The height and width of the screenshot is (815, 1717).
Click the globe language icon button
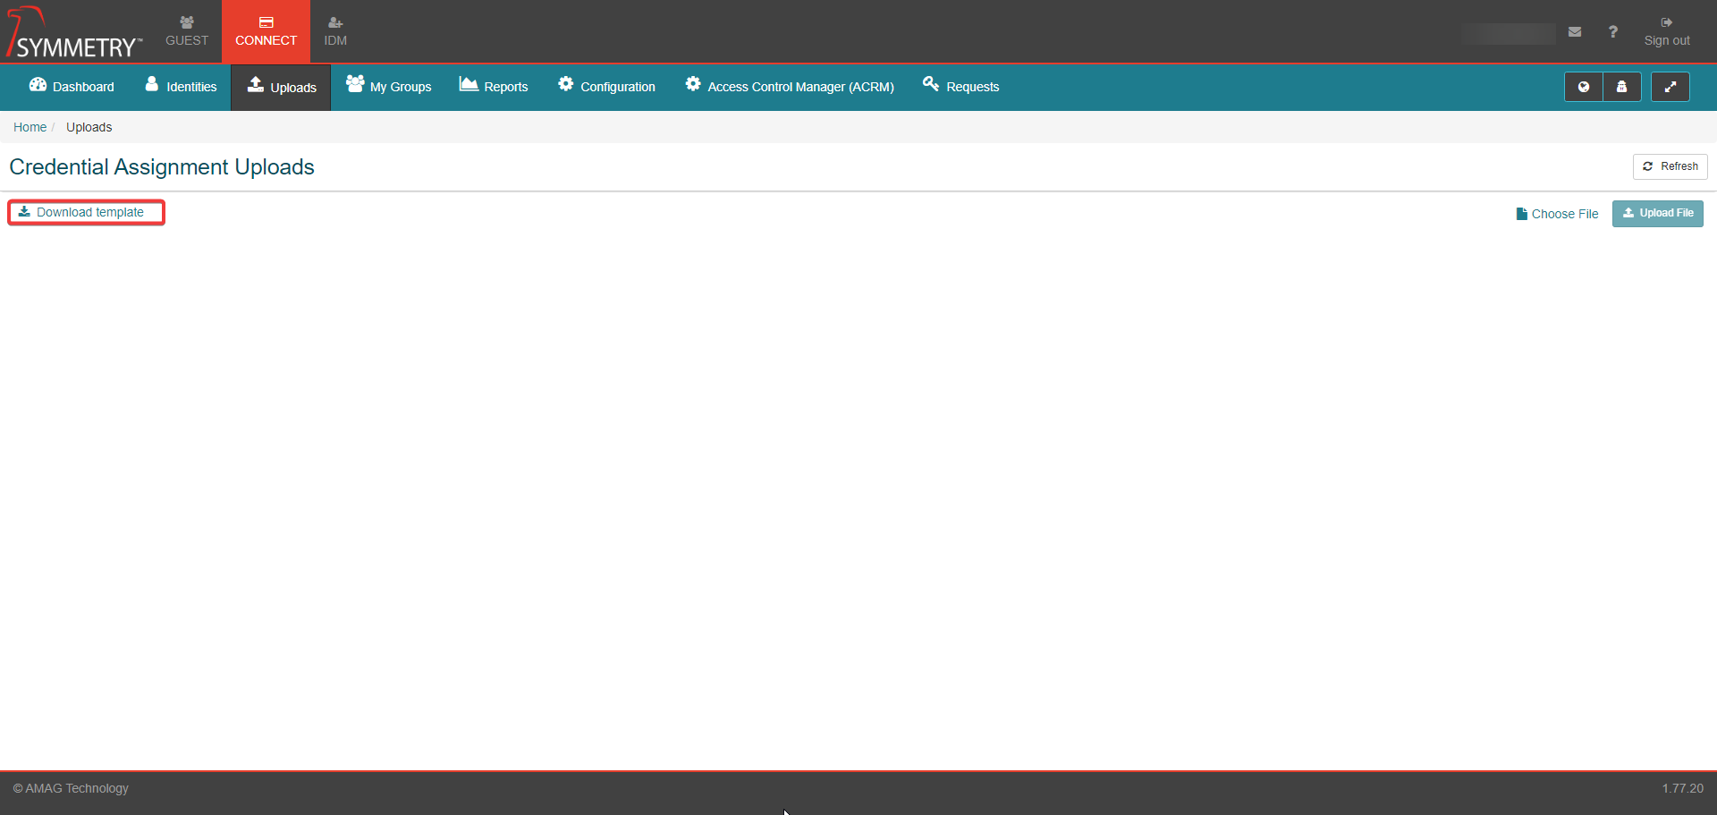[1583, 87]
